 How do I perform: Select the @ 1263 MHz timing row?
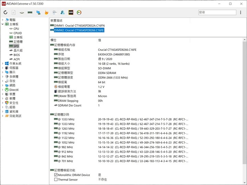119,129
